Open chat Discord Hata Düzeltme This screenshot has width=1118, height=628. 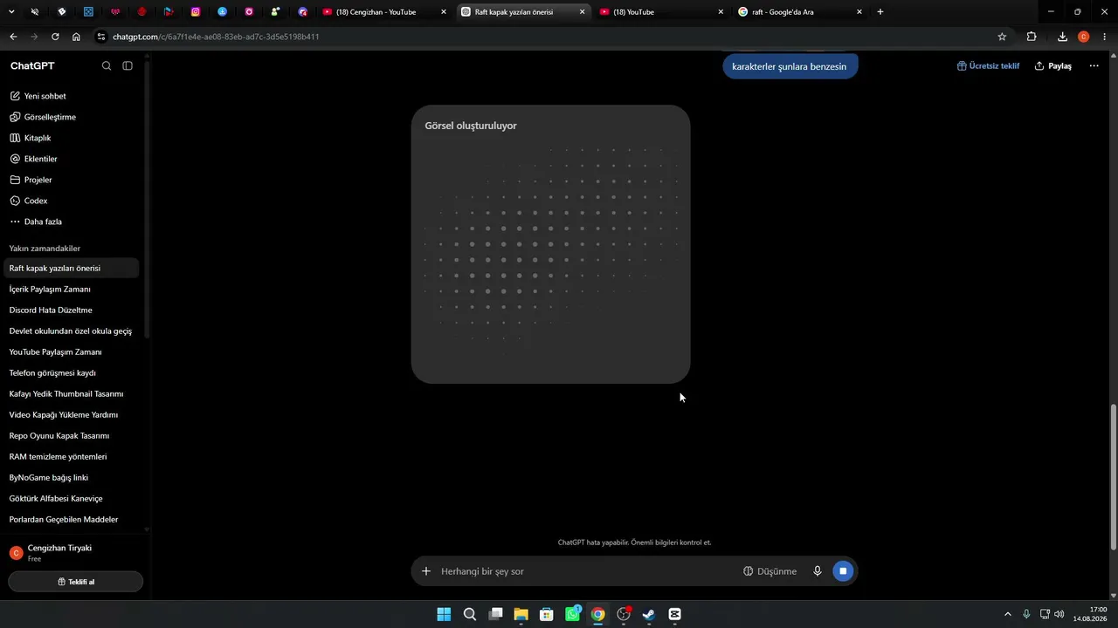[72, 311]
